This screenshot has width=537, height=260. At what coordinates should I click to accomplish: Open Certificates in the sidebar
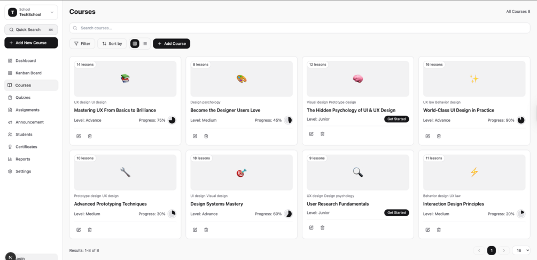[x=31, y=147]
